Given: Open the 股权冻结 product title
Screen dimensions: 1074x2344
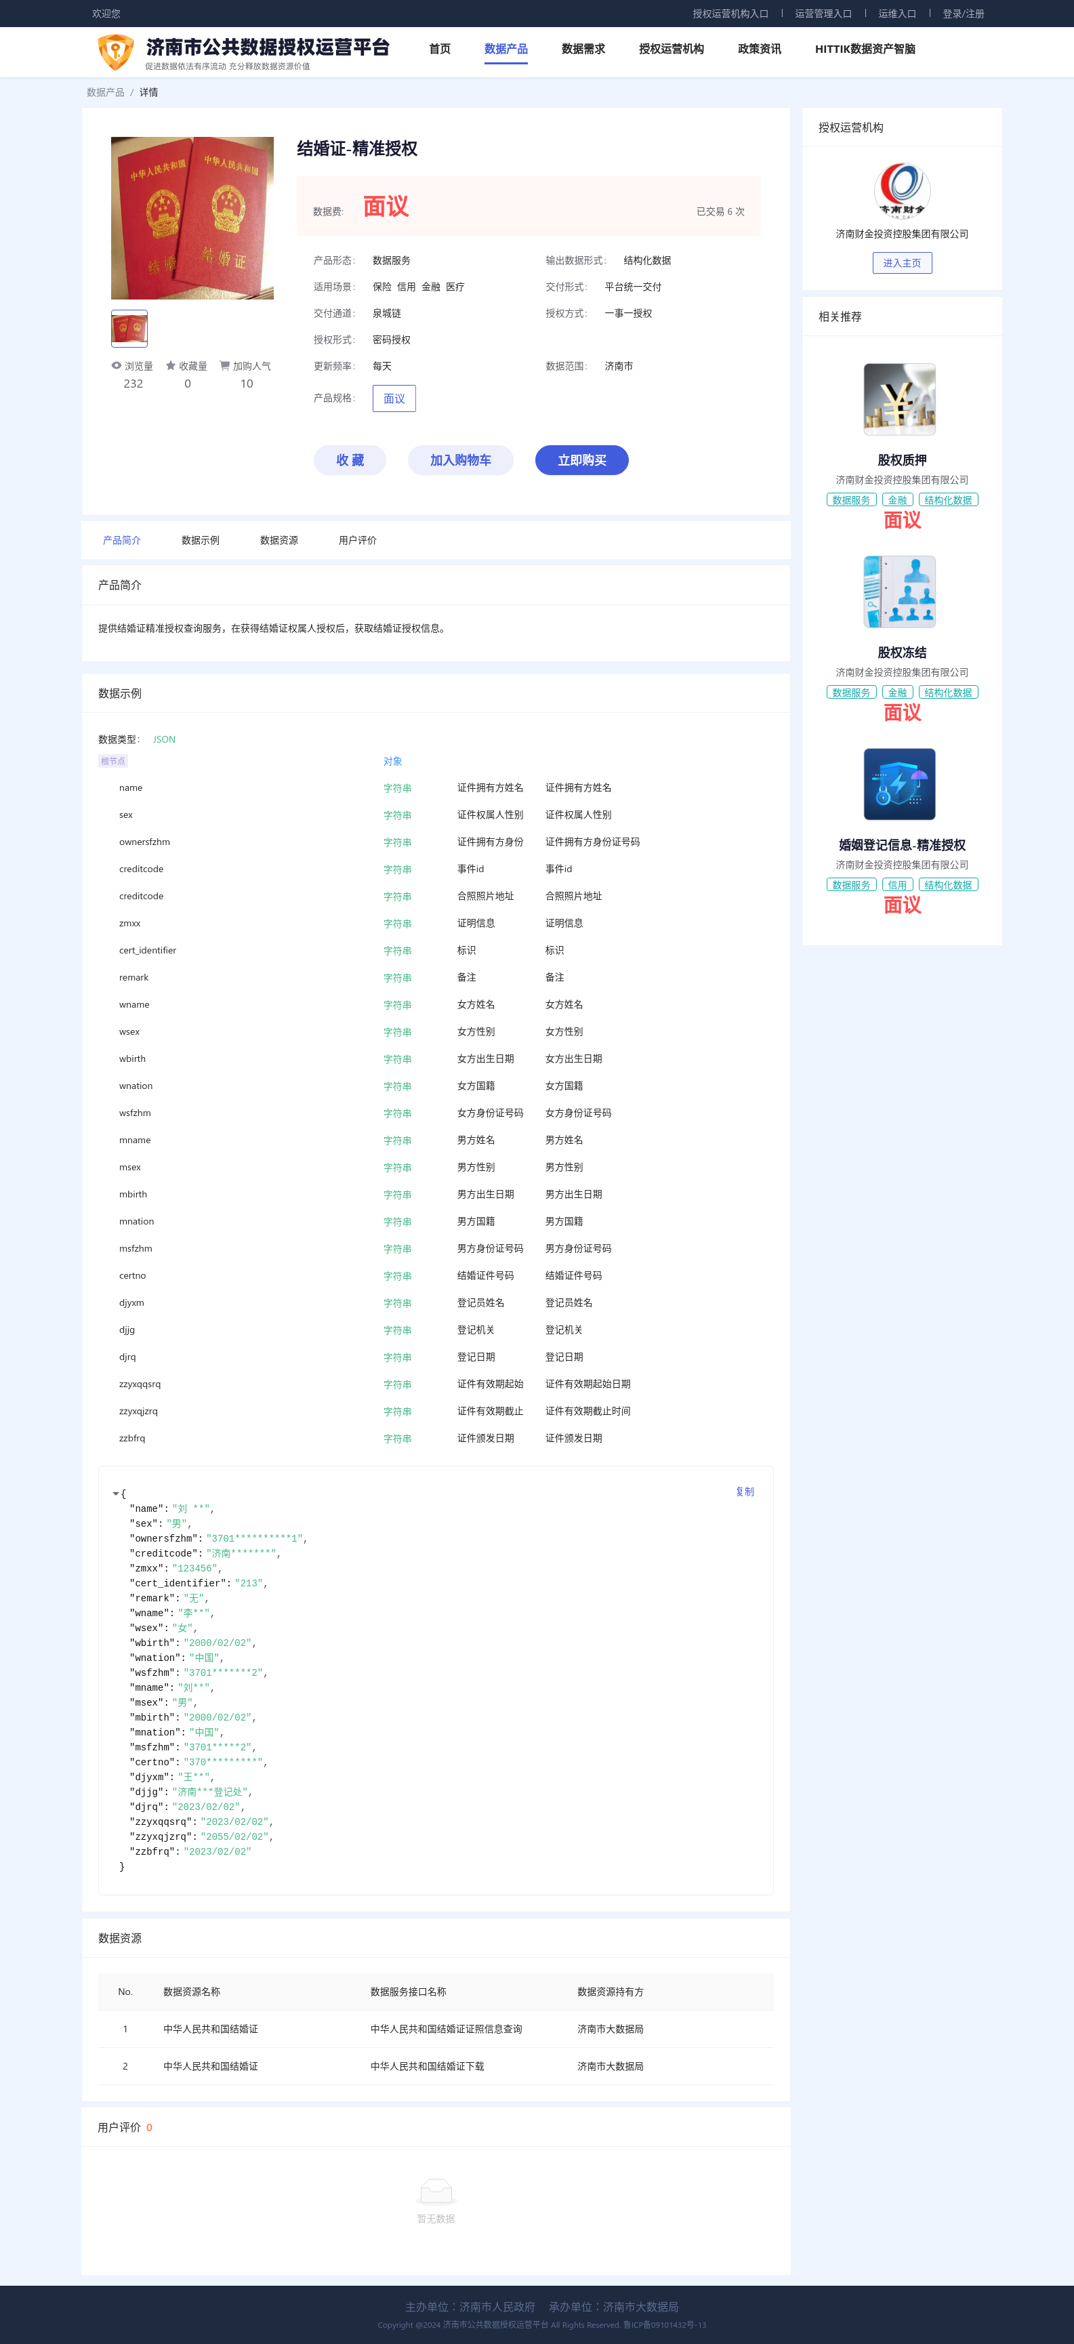Looking at the screenshot, I should pos(902,653).
